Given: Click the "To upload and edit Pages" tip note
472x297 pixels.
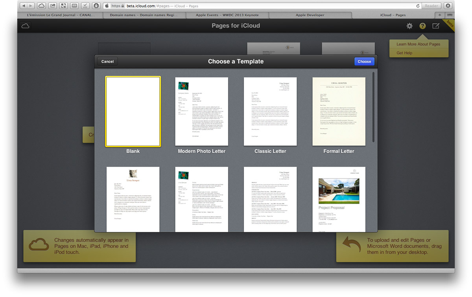Looking at the screenshot, I should (x=392, y=246).
